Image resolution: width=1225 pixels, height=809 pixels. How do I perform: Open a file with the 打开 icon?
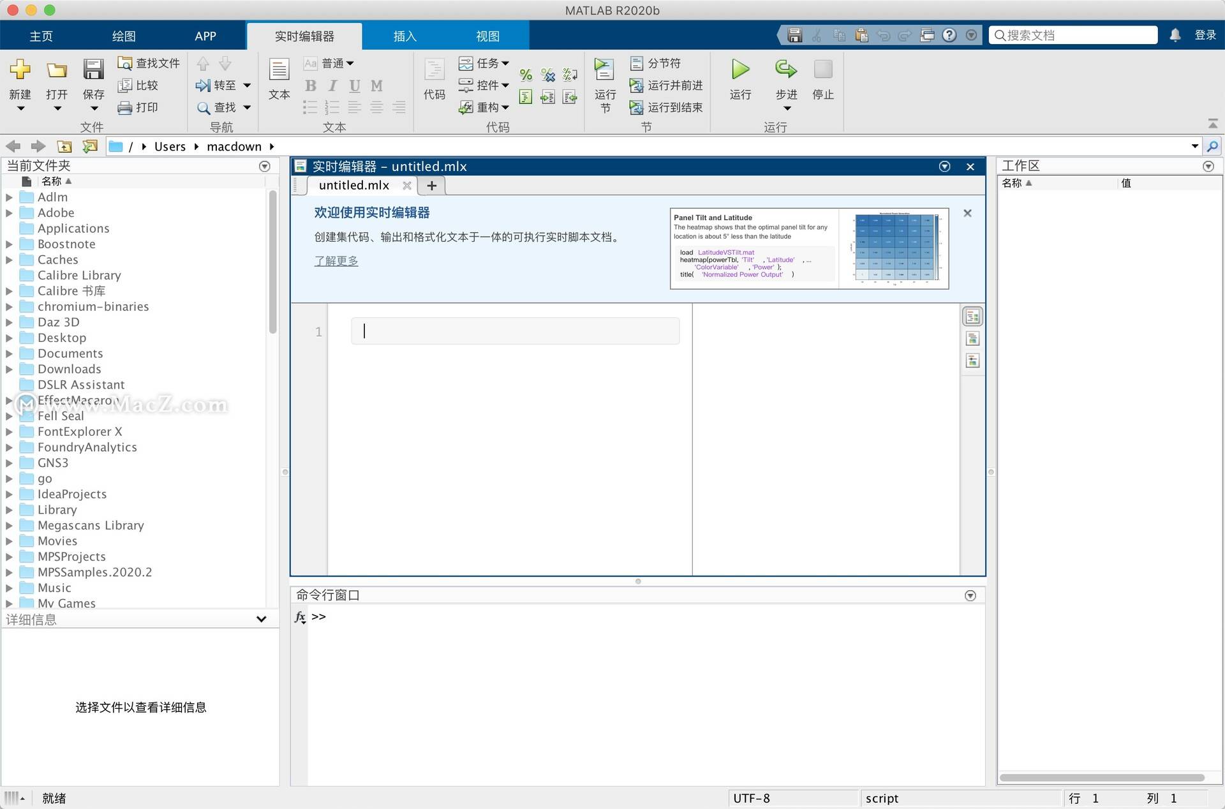pyautogui.click(x=57, y=70)
